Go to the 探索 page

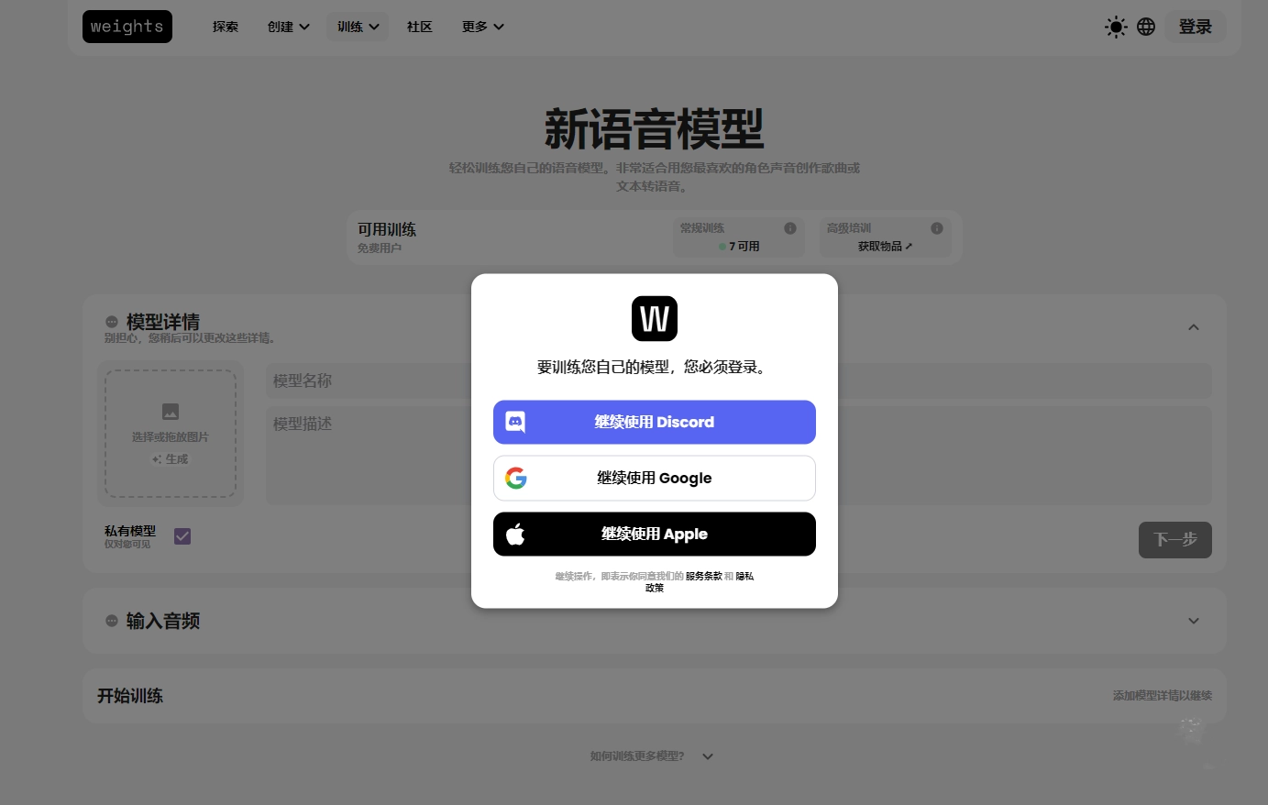(x=226, y=27)
